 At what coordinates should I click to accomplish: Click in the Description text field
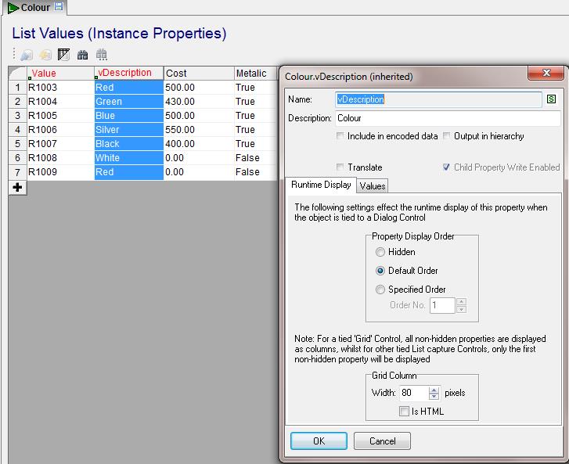point(447,119)
